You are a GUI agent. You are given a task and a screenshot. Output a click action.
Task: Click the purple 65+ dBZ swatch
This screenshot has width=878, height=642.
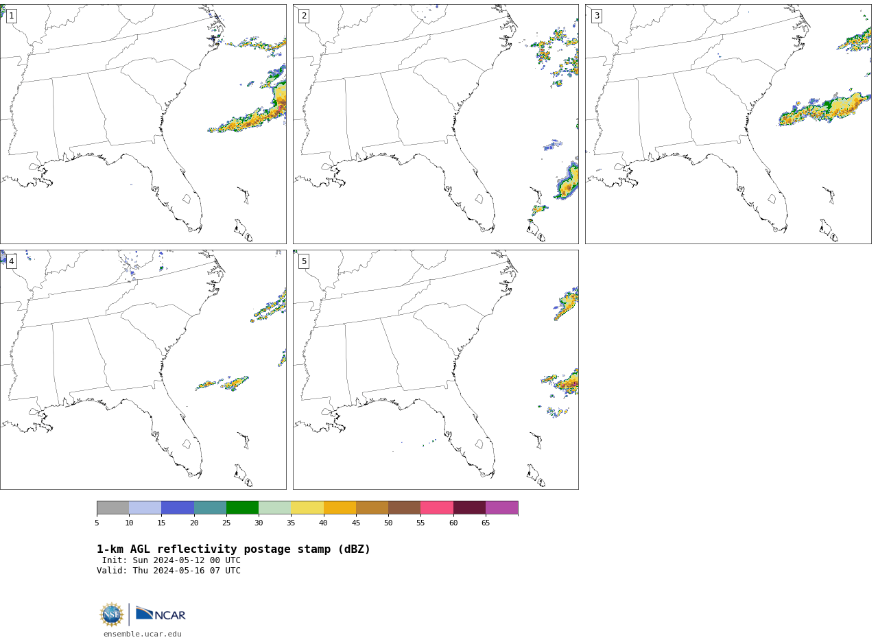pyautogui.click(x=501, y=508)
